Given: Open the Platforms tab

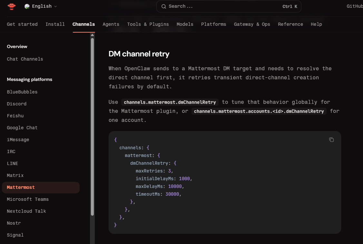Looking at the screenshot, I should click(x=213, y=24).
